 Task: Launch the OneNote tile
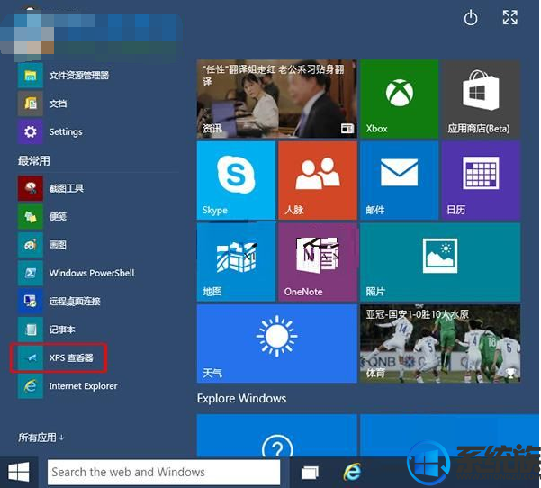(x=318, y=262)
